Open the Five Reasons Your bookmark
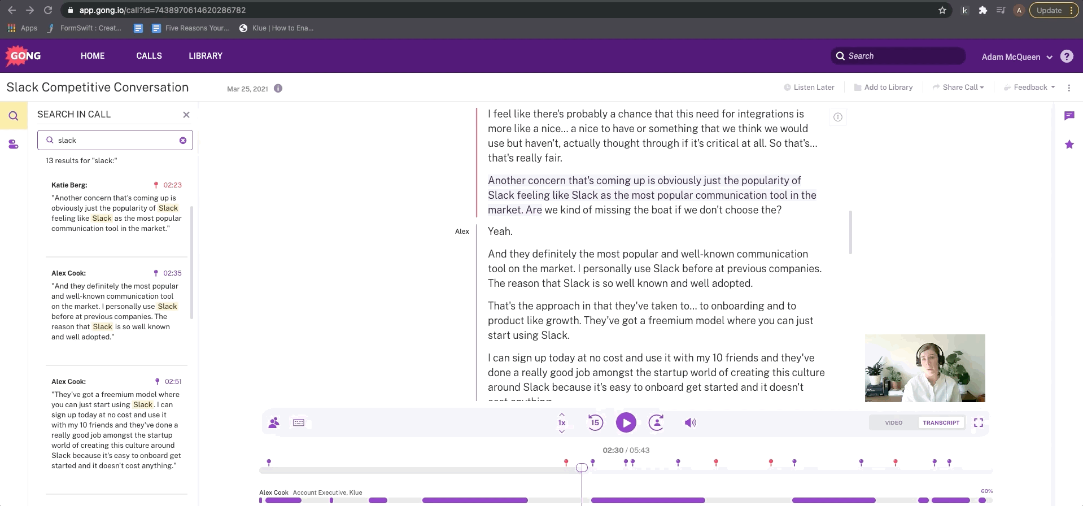This screenshot has width=1083, height=506. (191, 28)
